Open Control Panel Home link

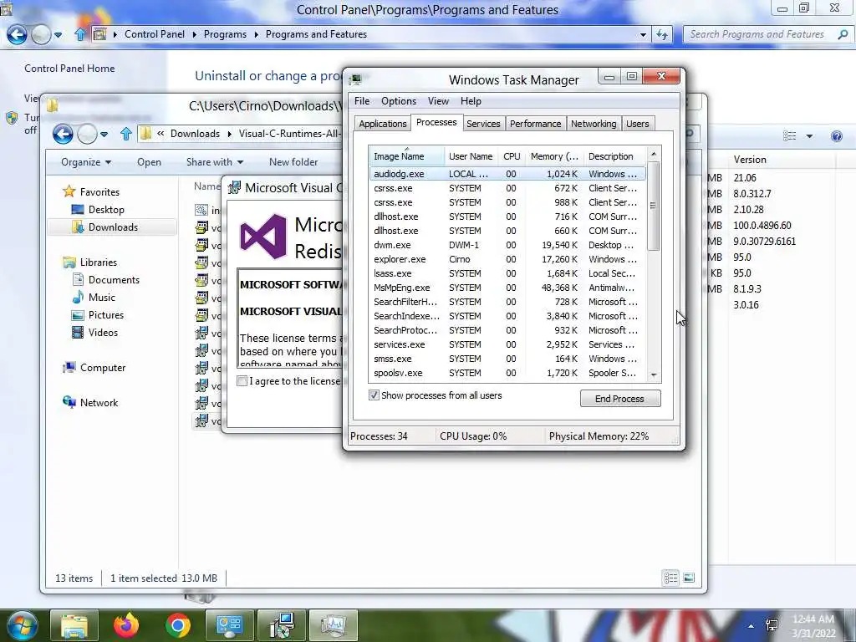coord(69,69)
